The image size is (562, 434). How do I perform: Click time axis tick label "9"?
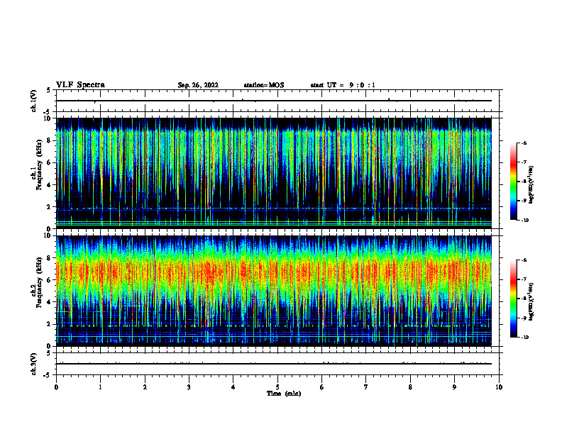tap(454, 387)
